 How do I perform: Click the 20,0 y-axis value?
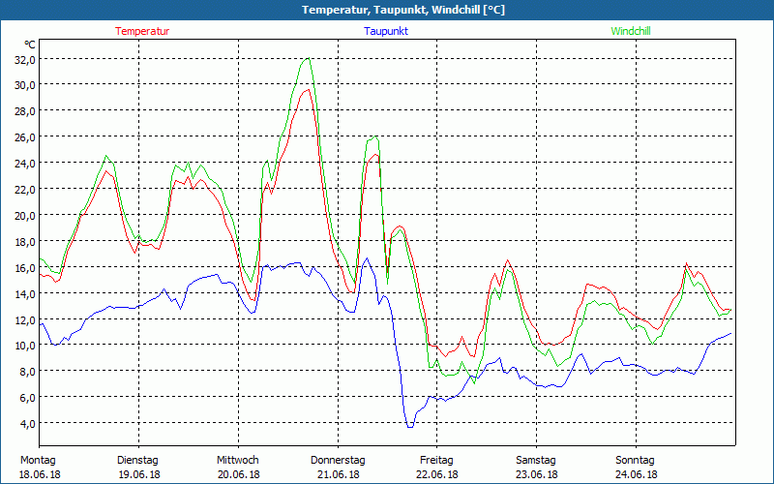click(25, 216)
